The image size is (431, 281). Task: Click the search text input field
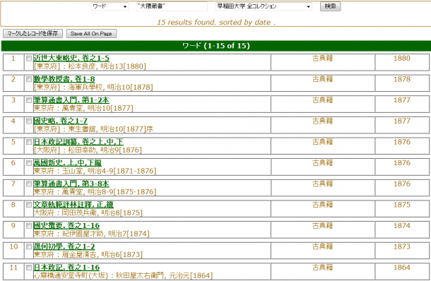(172, 6)
